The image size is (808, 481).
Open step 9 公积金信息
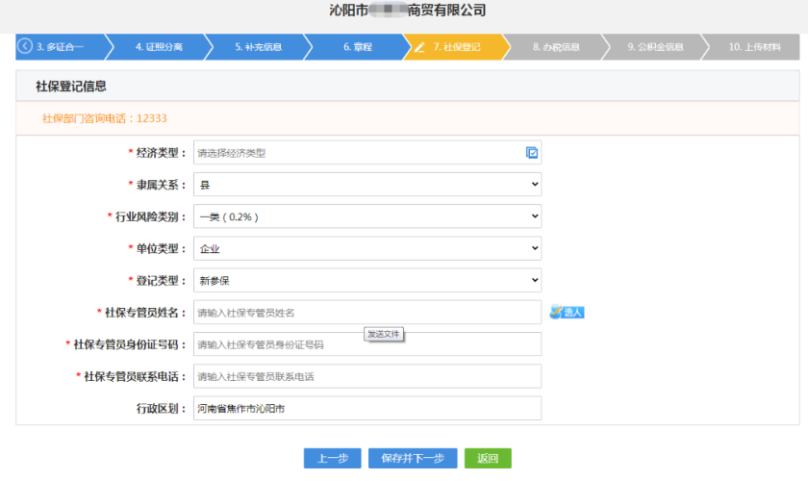click(x=655, y=46)
